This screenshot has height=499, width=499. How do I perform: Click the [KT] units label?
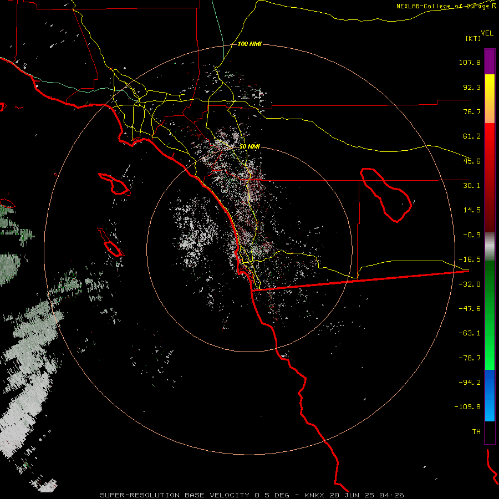point(473,38)
